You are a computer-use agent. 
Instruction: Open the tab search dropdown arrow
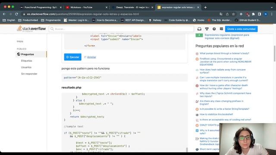(272, 7)
